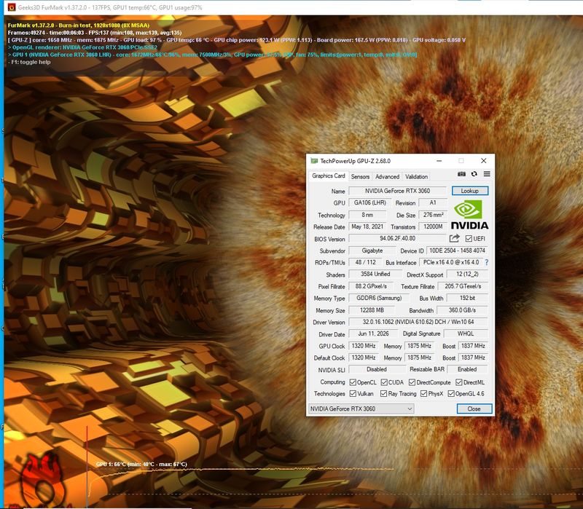
Task: Click the GPU GA106 (LHR) value
Action: (370, 203)
